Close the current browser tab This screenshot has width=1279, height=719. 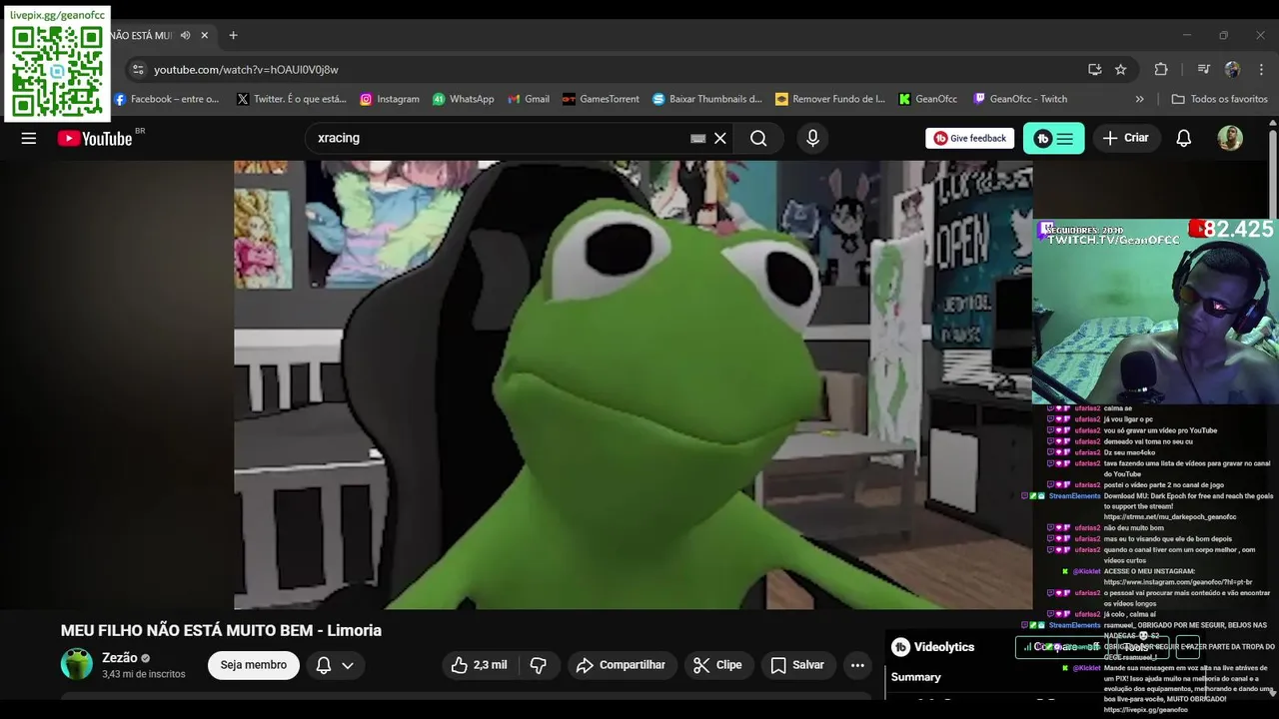205,35
